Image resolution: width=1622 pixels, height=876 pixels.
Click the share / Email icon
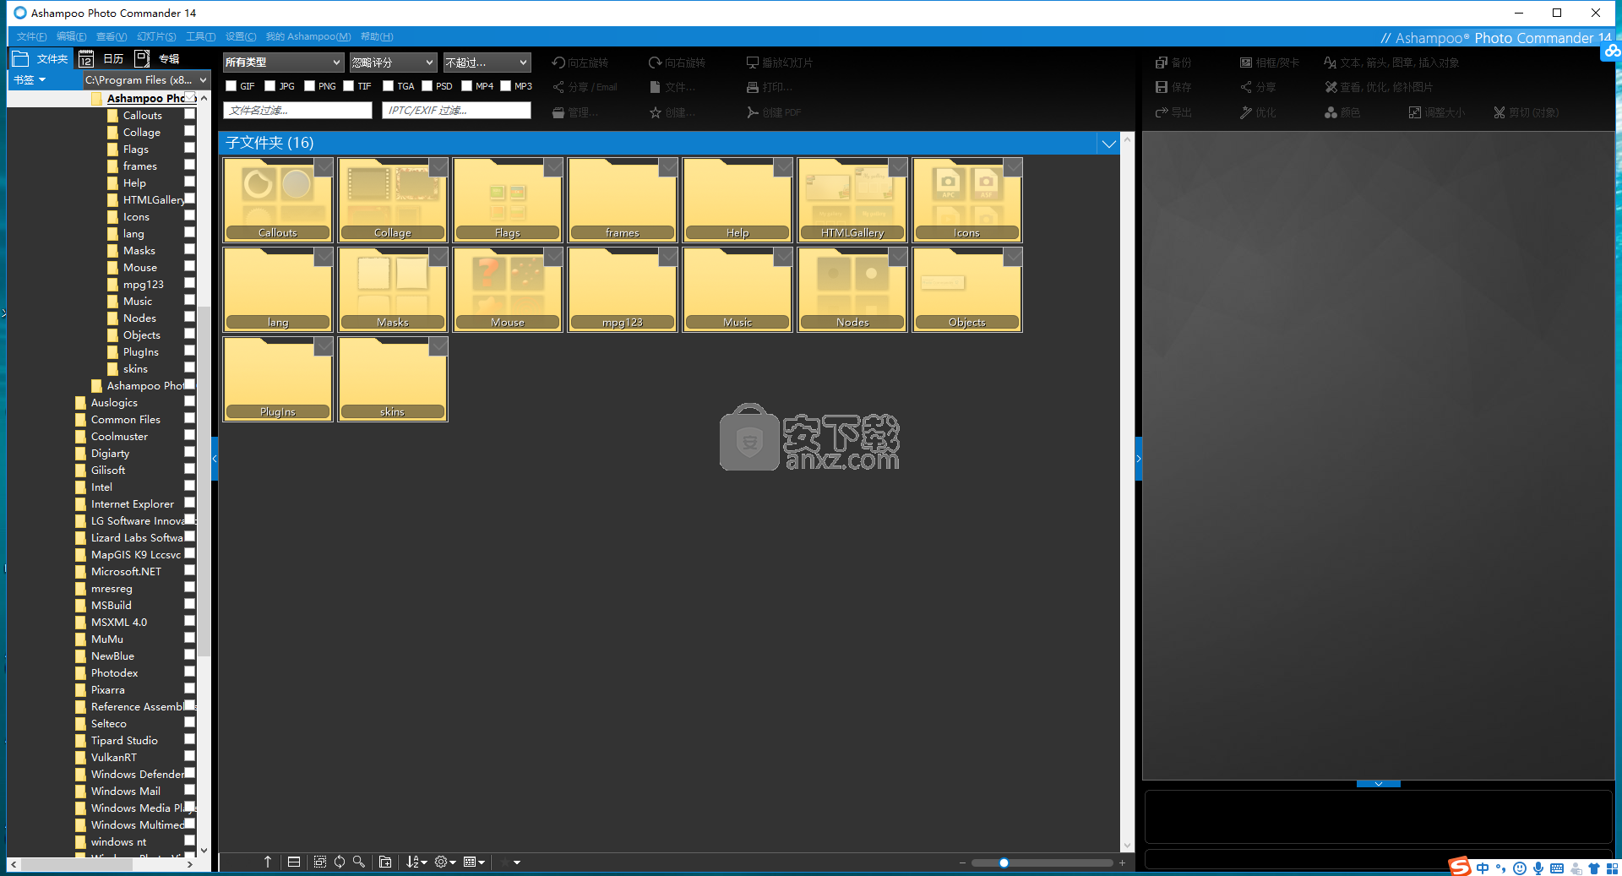pos(558,87)
